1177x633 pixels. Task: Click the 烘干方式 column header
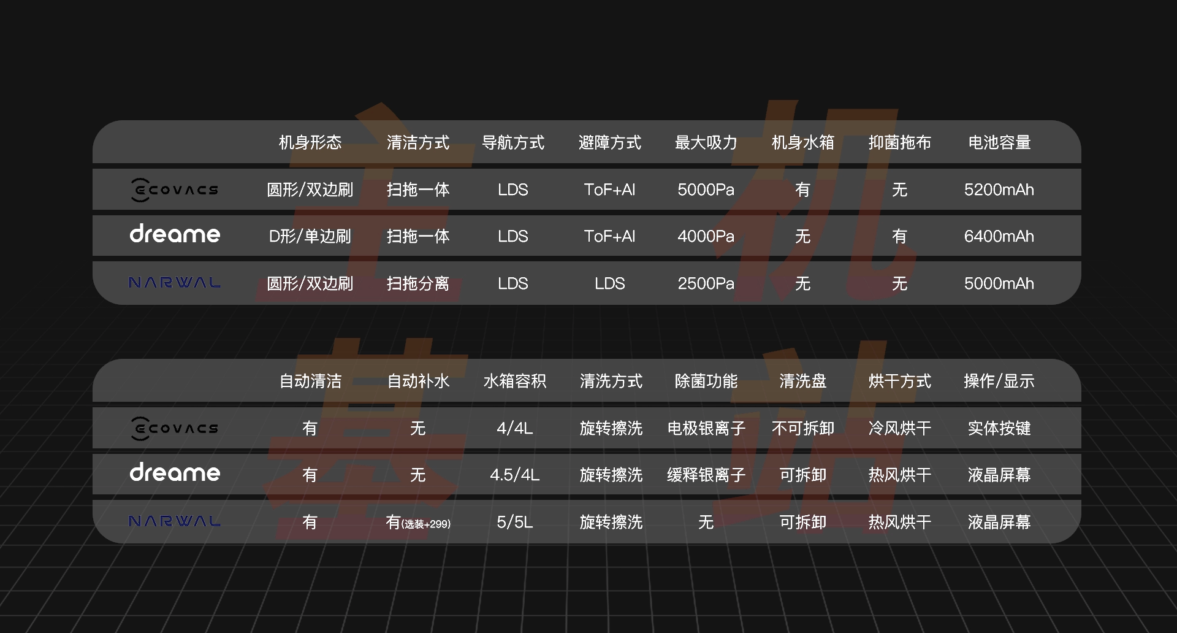tap(900, 382)
